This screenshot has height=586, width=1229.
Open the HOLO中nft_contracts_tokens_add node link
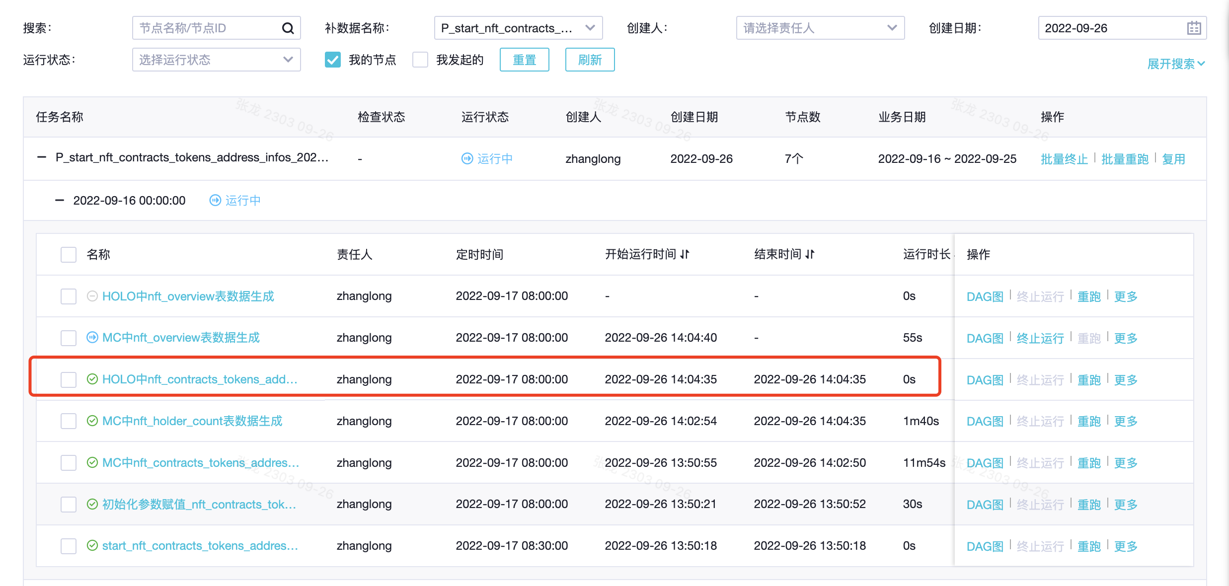(x=200, y=379)
